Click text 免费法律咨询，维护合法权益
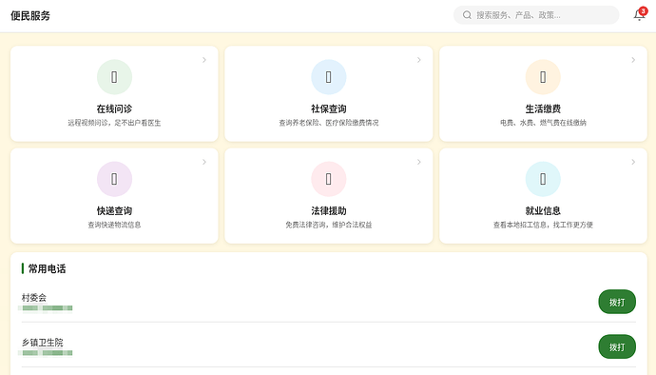This screenshot has height=375, width=656. (x=328, y=225)
